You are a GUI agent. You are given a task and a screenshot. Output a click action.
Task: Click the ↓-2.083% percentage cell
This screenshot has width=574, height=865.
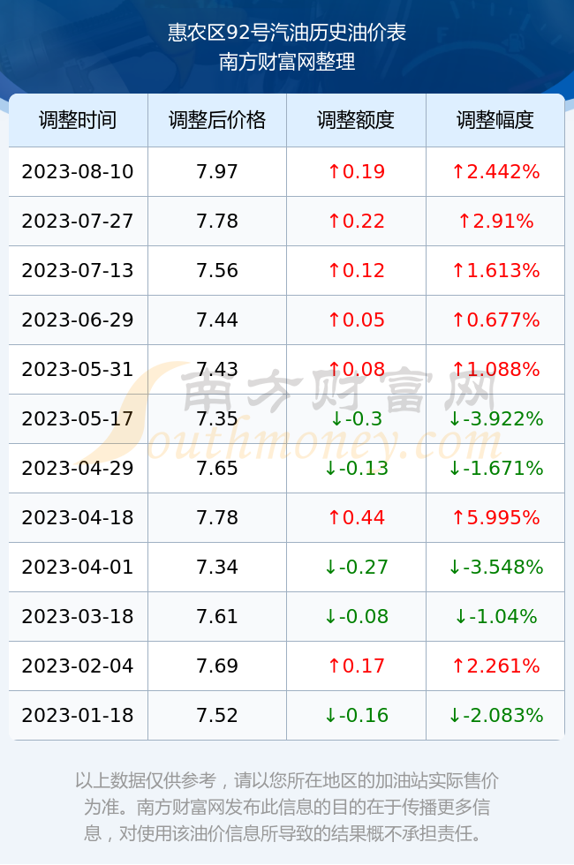(x=495, y=716)
